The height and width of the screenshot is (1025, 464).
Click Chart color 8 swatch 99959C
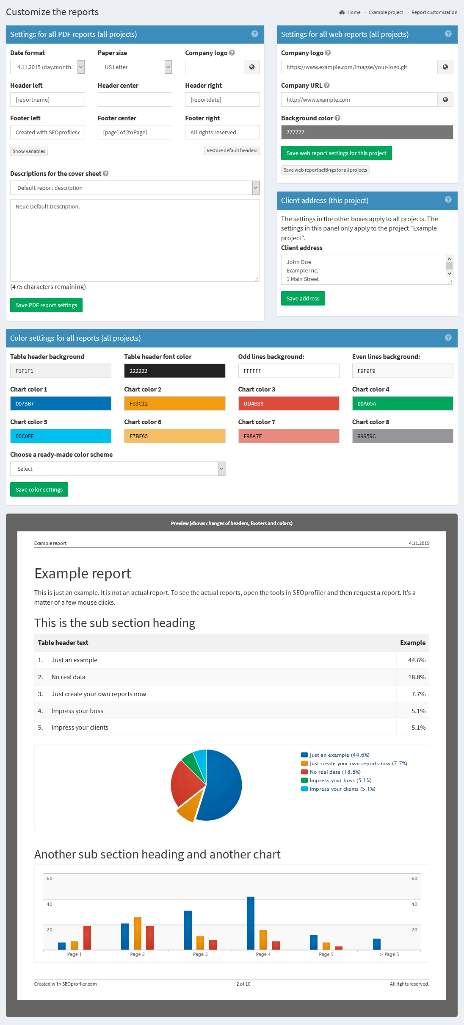pyautogui.click(x=403, y=436)
